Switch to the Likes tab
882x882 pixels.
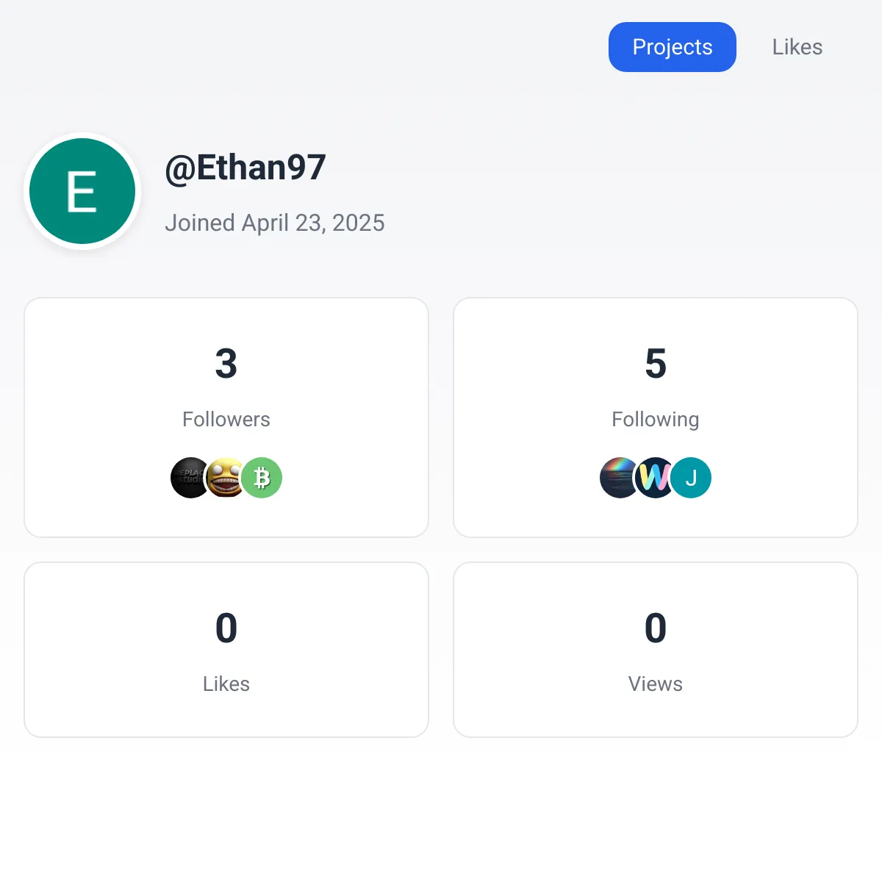pos(797,47)
